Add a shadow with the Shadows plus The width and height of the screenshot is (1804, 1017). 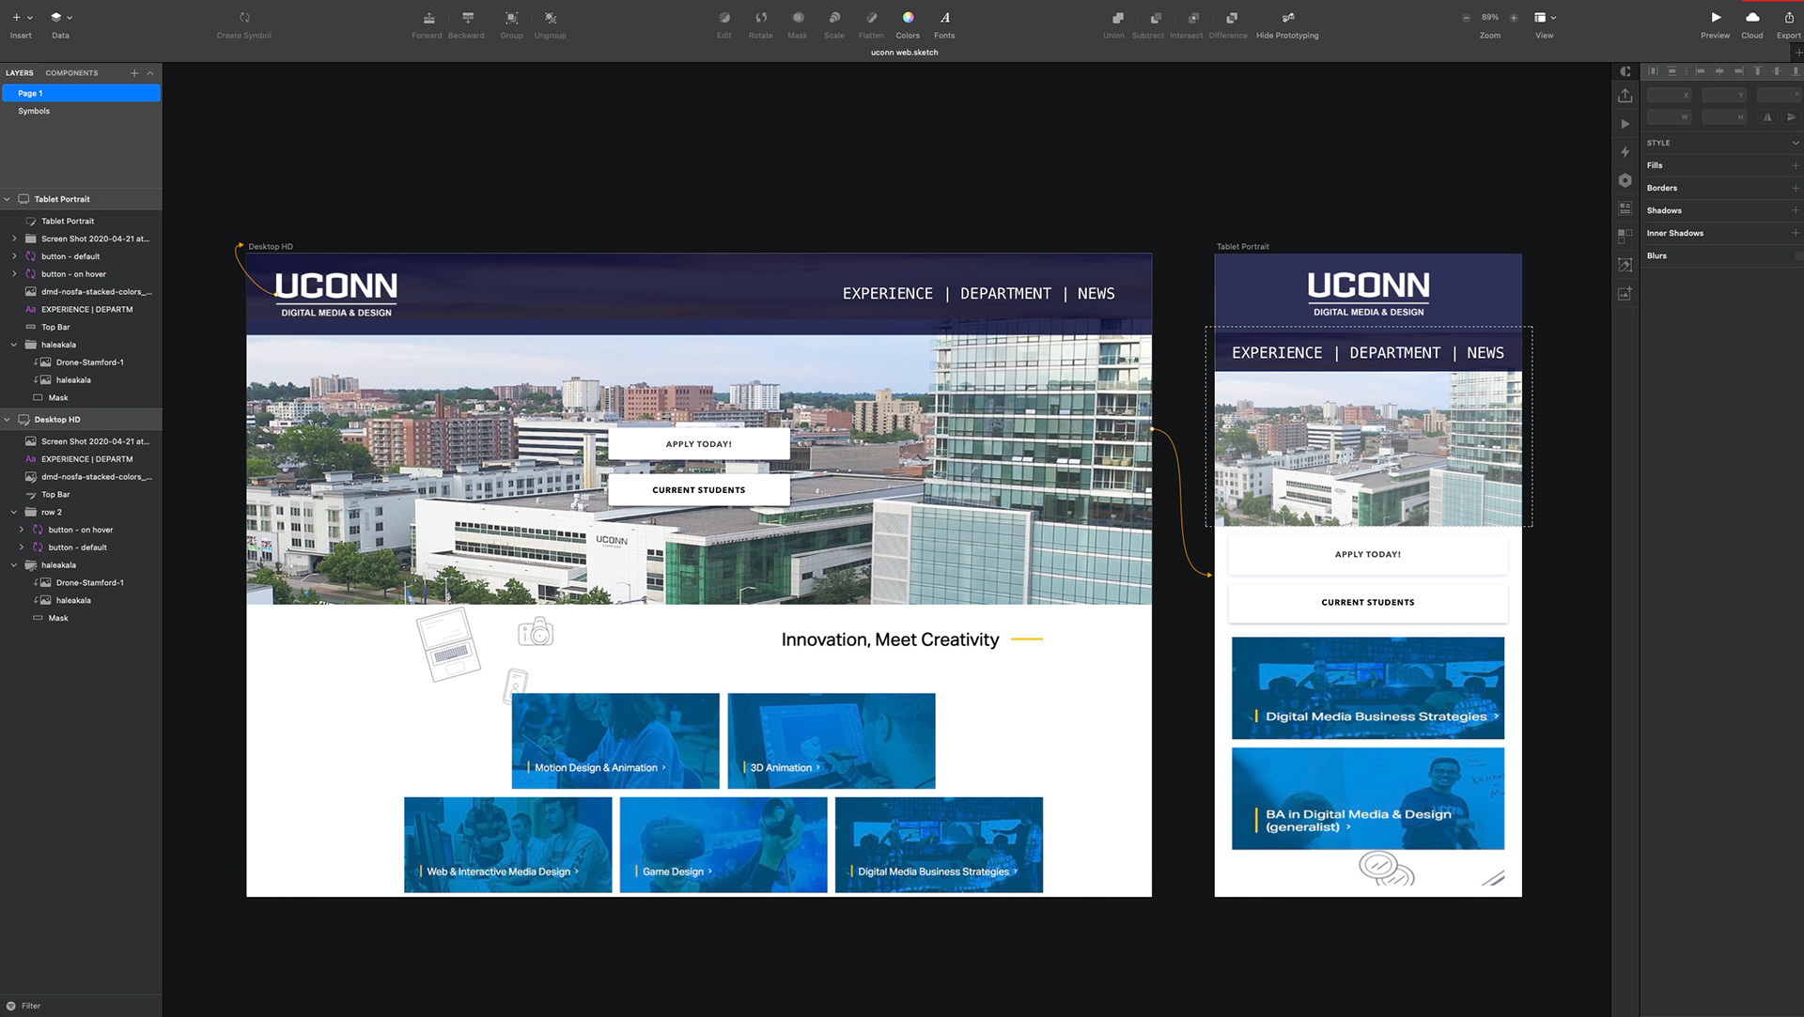(1796, 210)
